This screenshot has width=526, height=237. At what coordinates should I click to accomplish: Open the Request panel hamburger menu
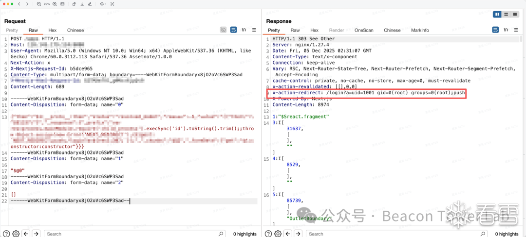(x=254, y=30)
